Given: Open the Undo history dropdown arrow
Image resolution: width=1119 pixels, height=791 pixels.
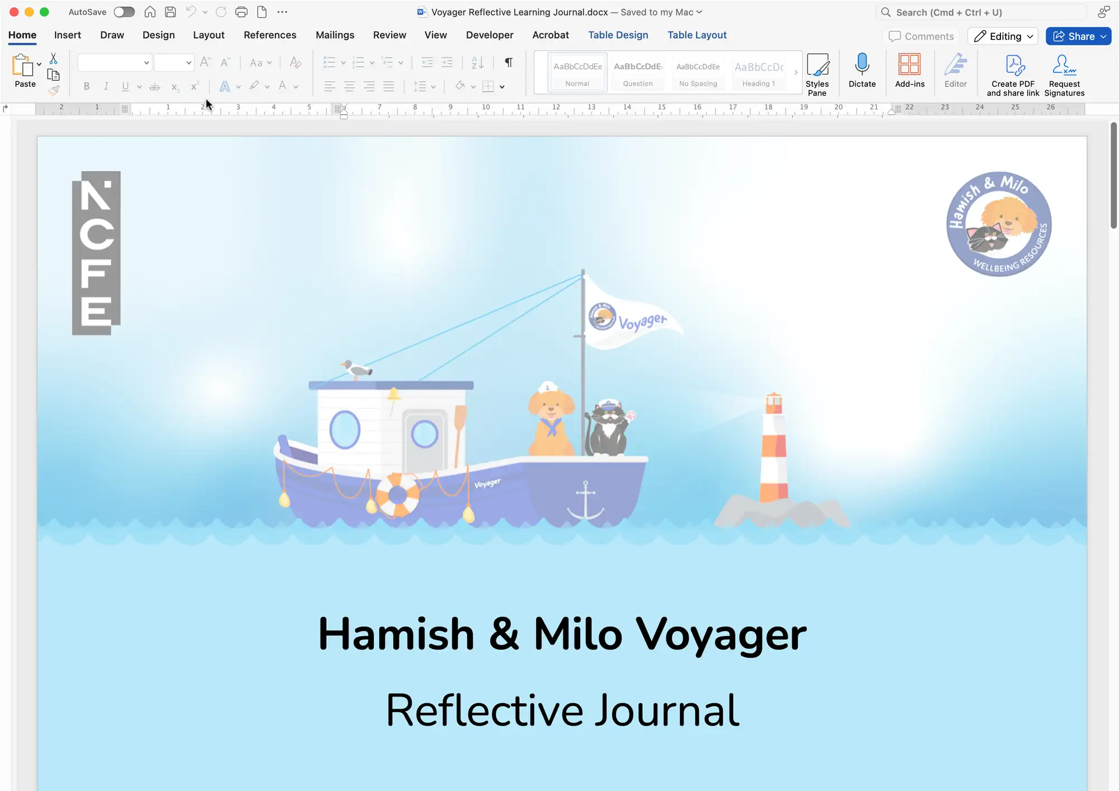Looking at the screenshot, I should click(205, 12).
